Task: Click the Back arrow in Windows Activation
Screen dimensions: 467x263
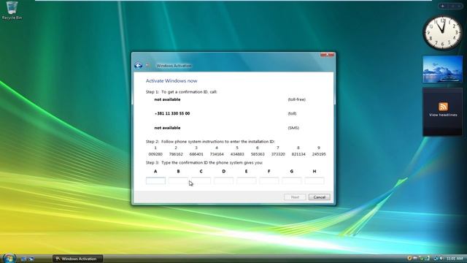Action: 138,66
